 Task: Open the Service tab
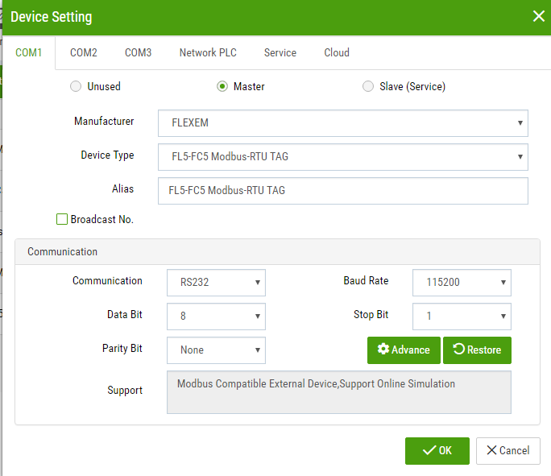280,52
